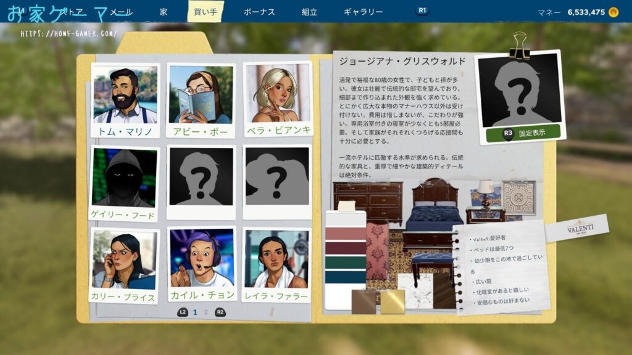
Task: Select buyer card ベラ・ビアンキ
Action: pyautogui.click(x=278, y=99)
